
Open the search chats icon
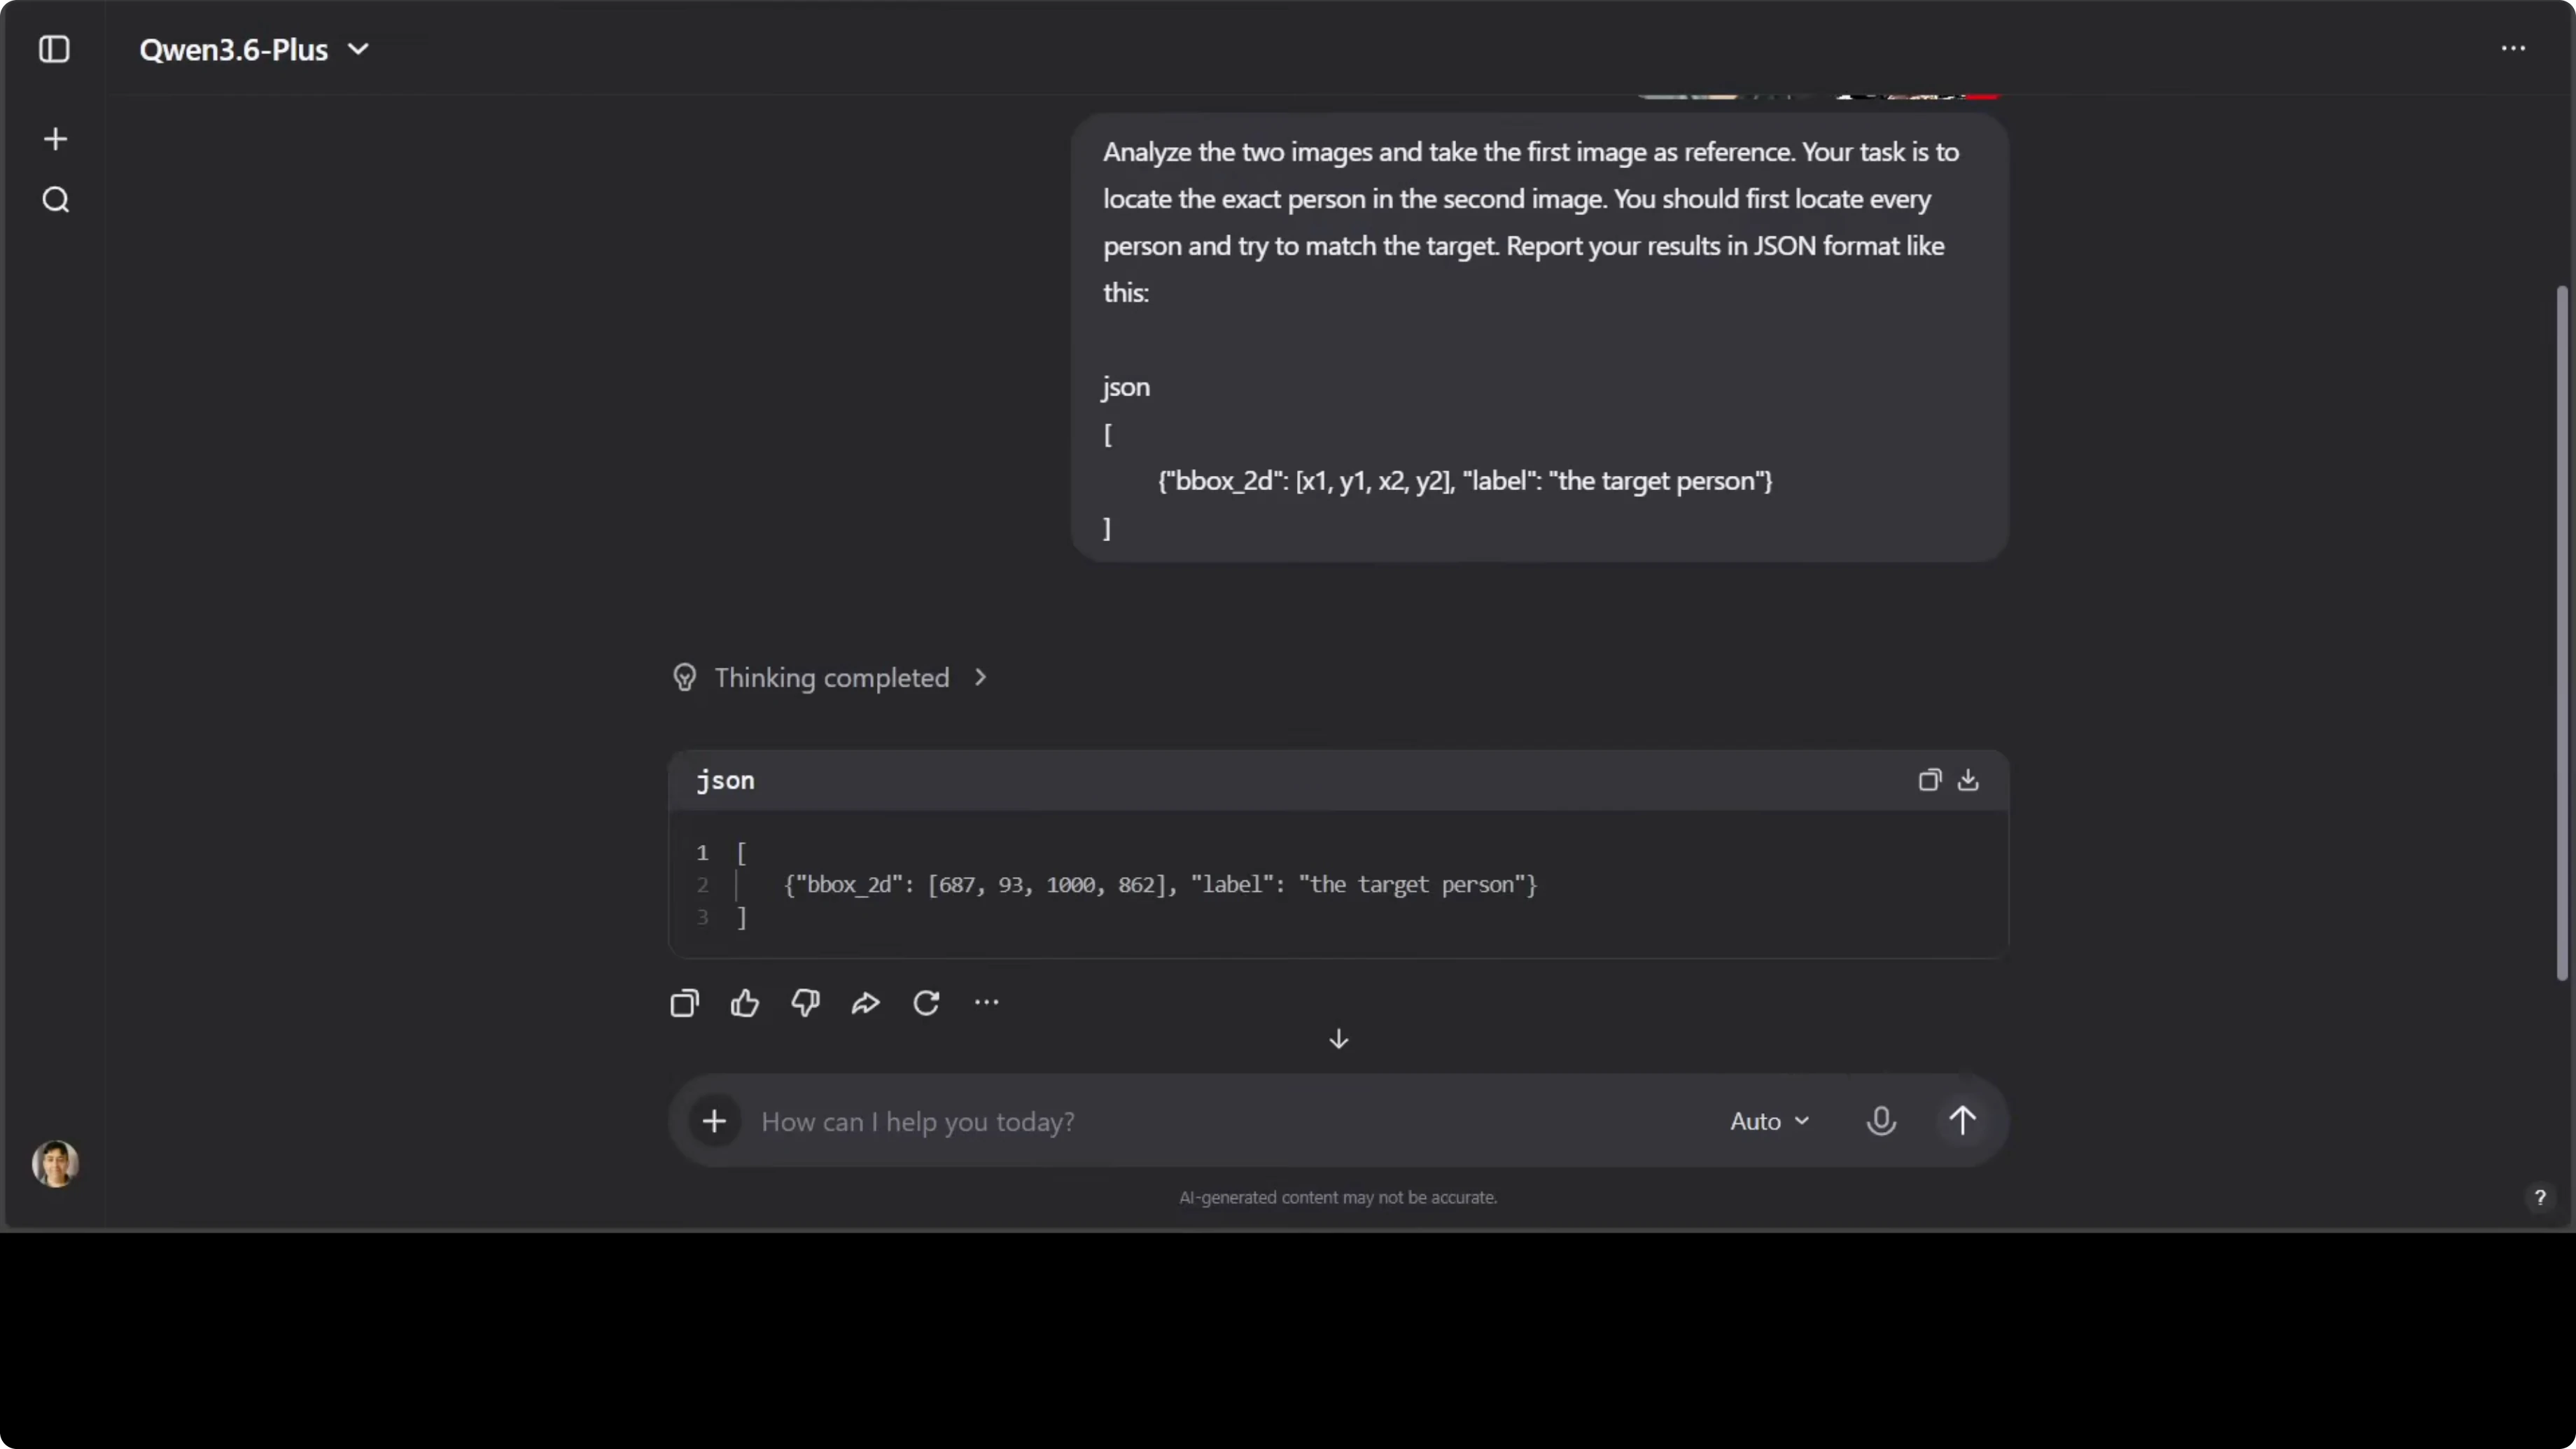pyautogui.click(x=56, y=200)
